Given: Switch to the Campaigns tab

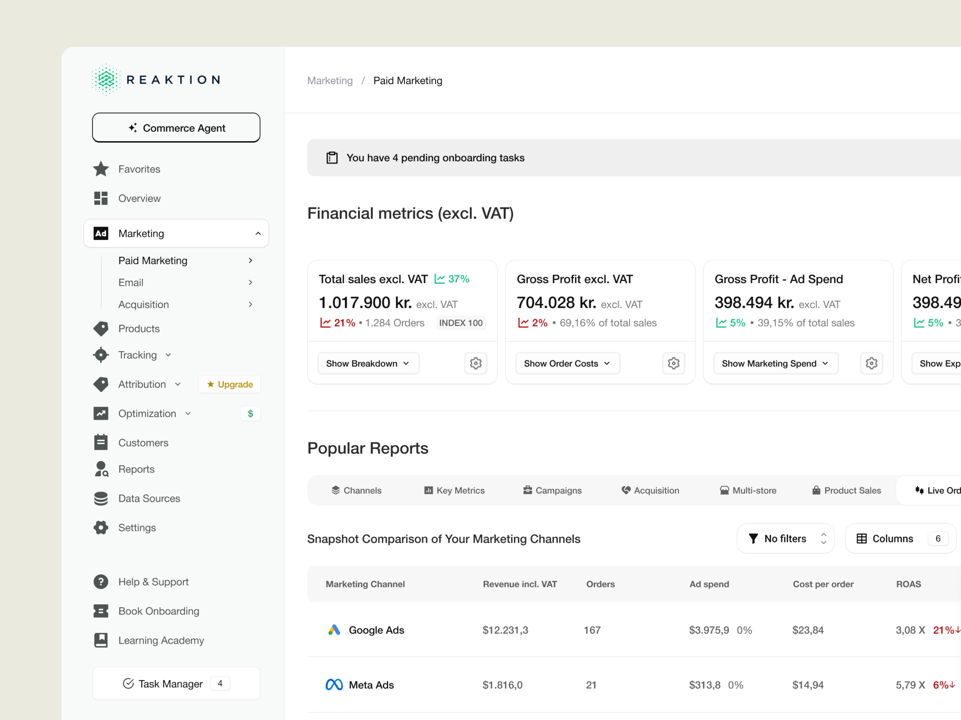Looking at the screenshot, I should pos(552,490).
